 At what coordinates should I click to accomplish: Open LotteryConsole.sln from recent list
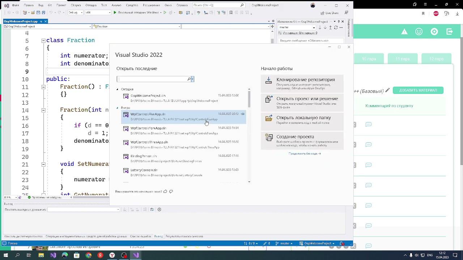click(x=183, y=173)
